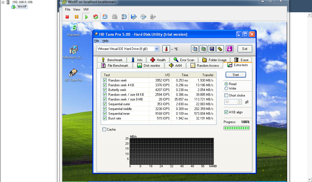The height and width of the screenshot is (182, 312).
Task: Open the Erase tab
Action: 241,60
